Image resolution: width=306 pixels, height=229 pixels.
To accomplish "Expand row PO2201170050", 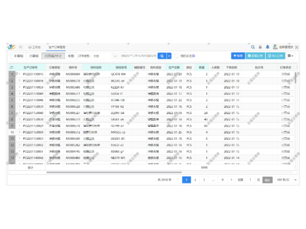I will 20,87.
